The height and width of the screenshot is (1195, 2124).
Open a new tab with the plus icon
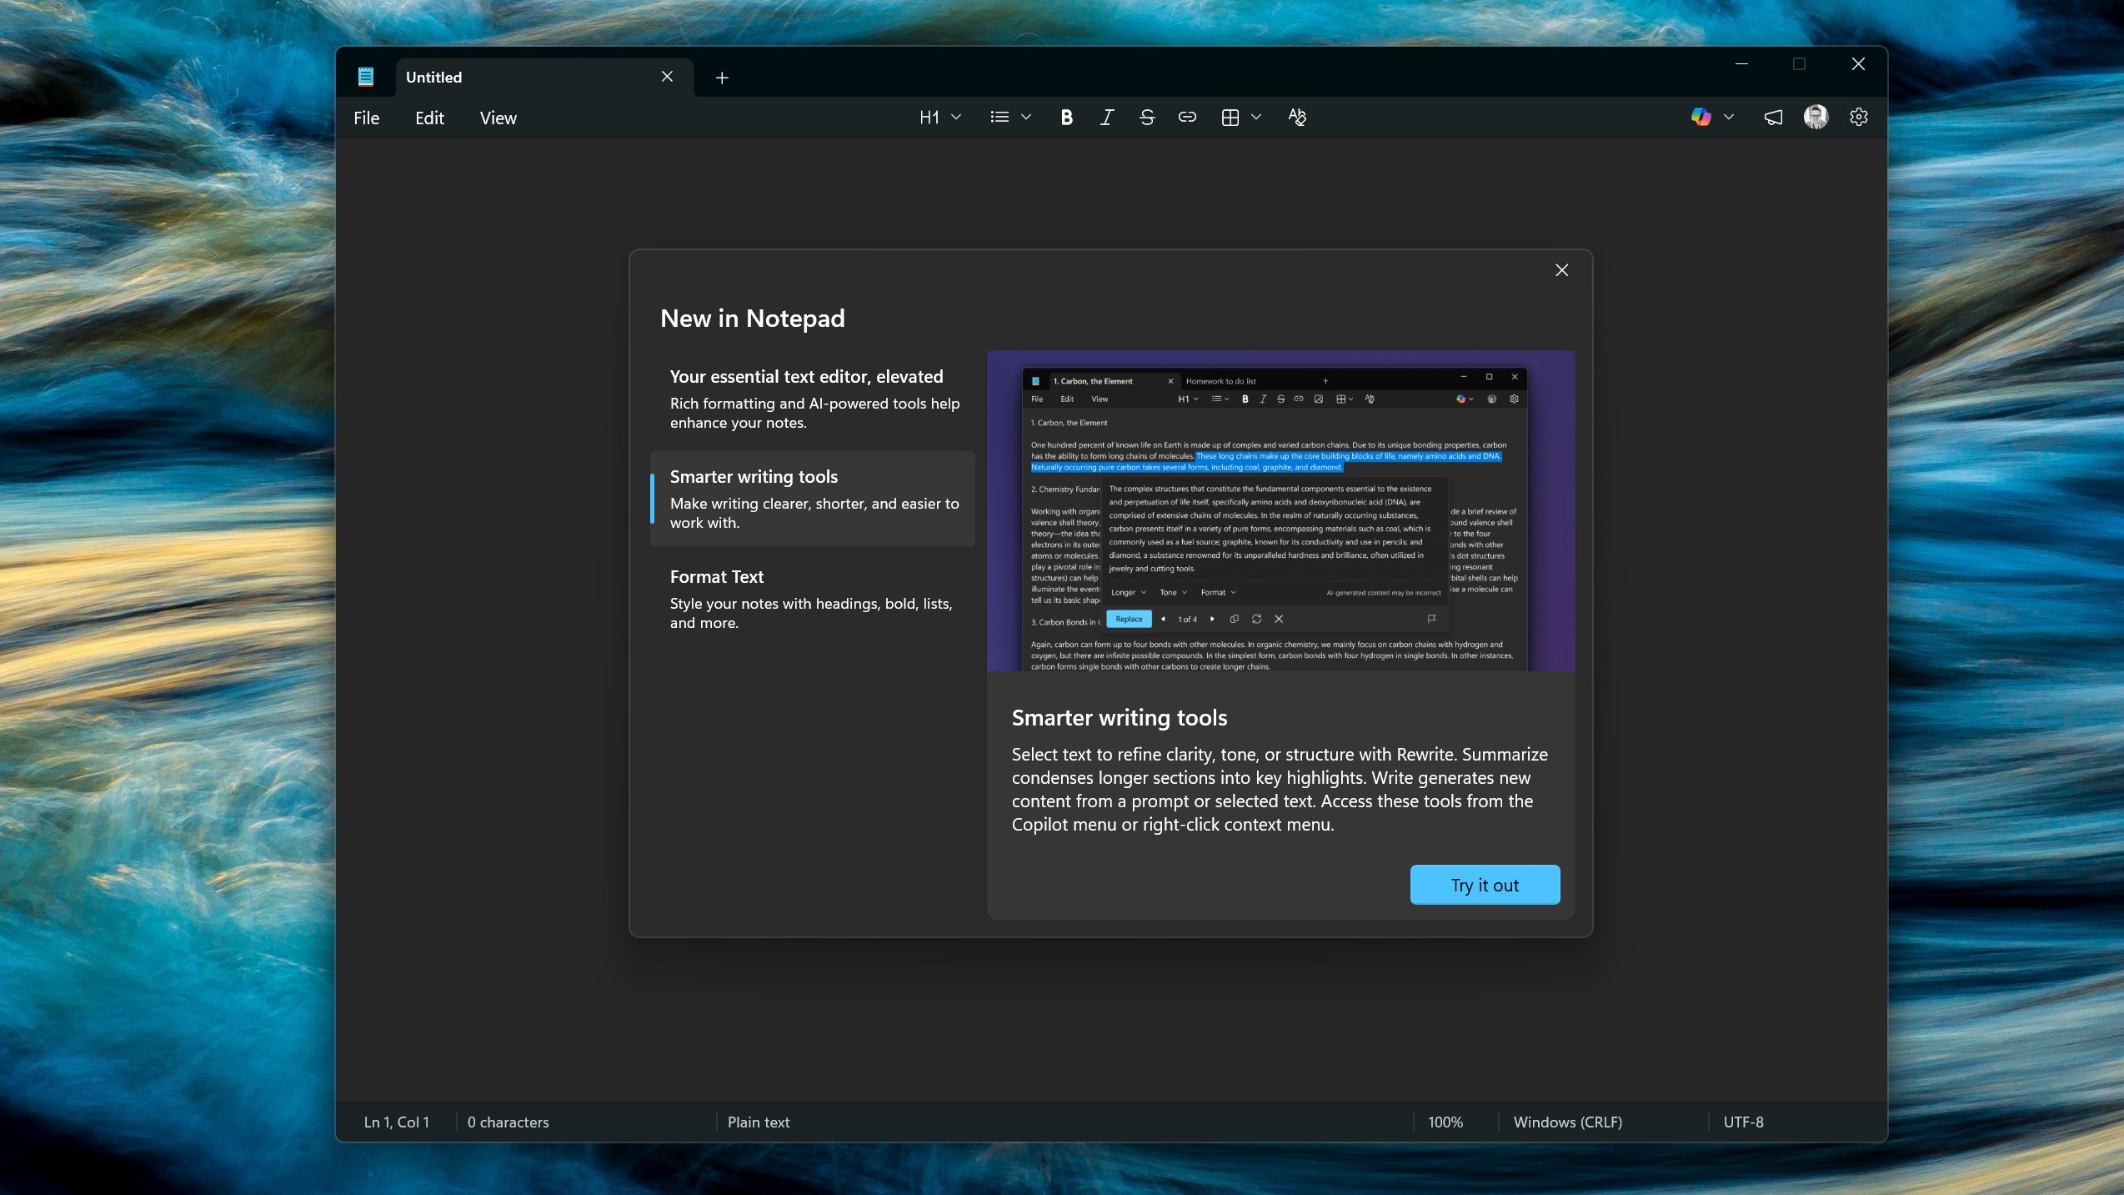click(721, 78)
